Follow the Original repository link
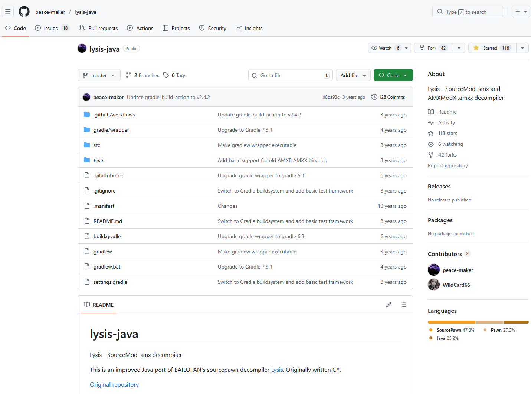Image resolution: width=531 pixels, height=394 pixels. [x=114, y=384]
